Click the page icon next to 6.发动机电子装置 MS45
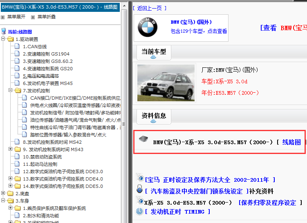 [x=17, y=83]
